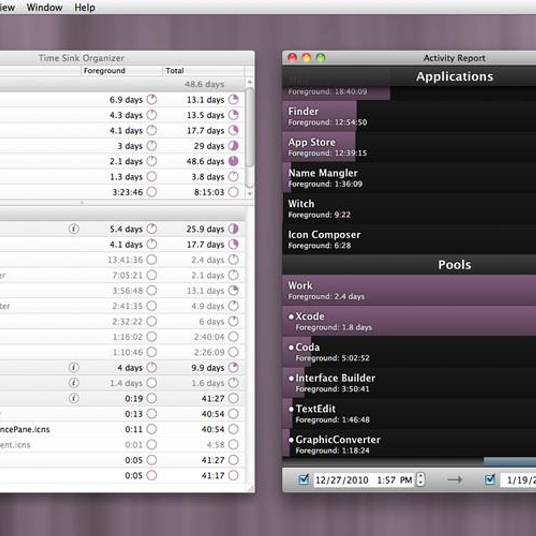
Task: Click the 1:16:02 foreground value
Action: (x=127, y=337)
